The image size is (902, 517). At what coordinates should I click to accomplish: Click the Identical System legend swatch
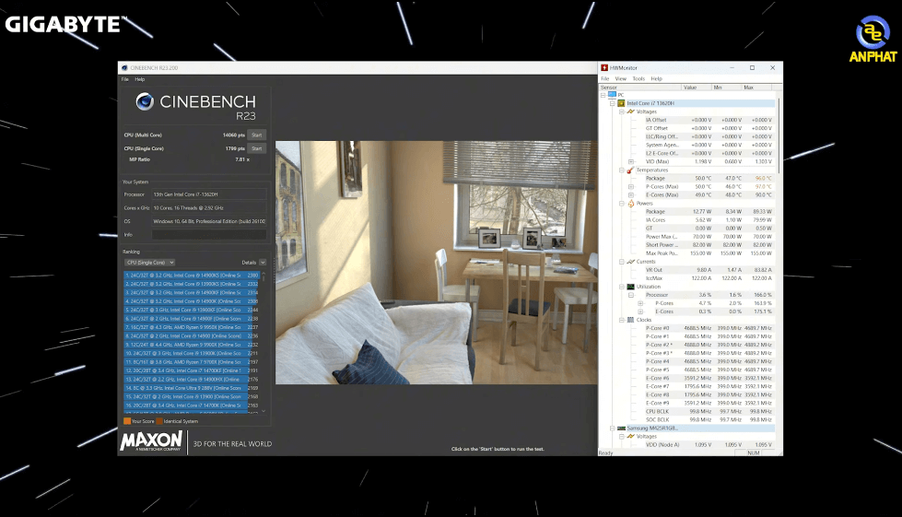[159, 421]
